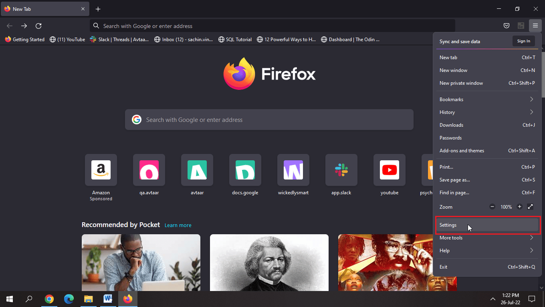The image size is (545, 307).
Task: Exit Firefox from the menu
Action: pos(487,267)
